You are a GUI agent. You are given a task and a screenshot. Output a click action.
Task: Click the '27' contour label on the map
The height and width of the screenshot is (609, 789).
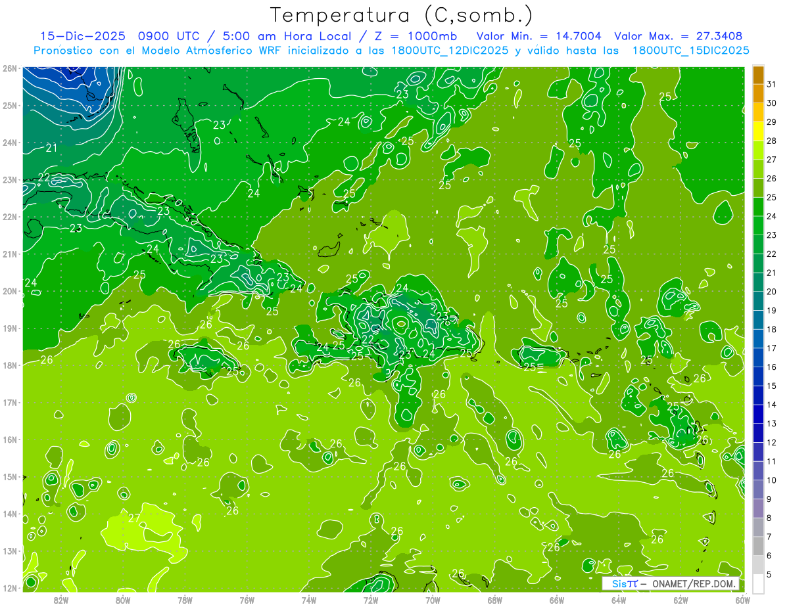[134, 518]
